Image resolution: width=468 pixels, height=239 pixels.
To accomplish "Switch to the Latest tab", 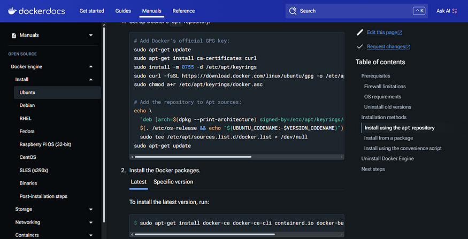I will click(139, 182).
